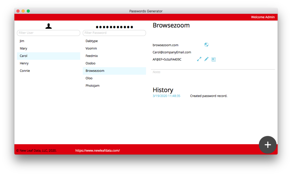Close the Passwords Generator window
The width and height of the screenshot is (292, 175).
(x=18, y=11)
